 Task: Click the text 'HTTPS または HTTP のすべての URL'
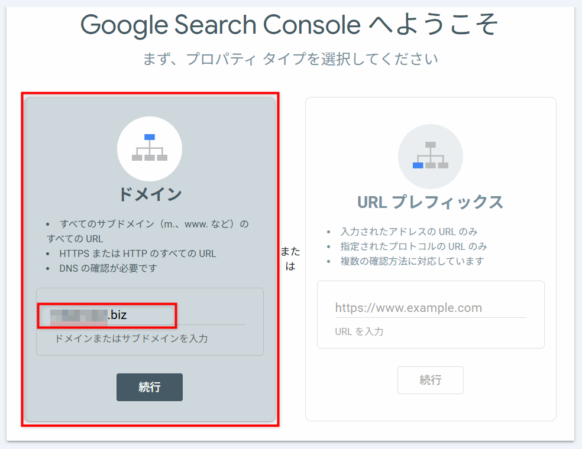(x=138, y=253)
